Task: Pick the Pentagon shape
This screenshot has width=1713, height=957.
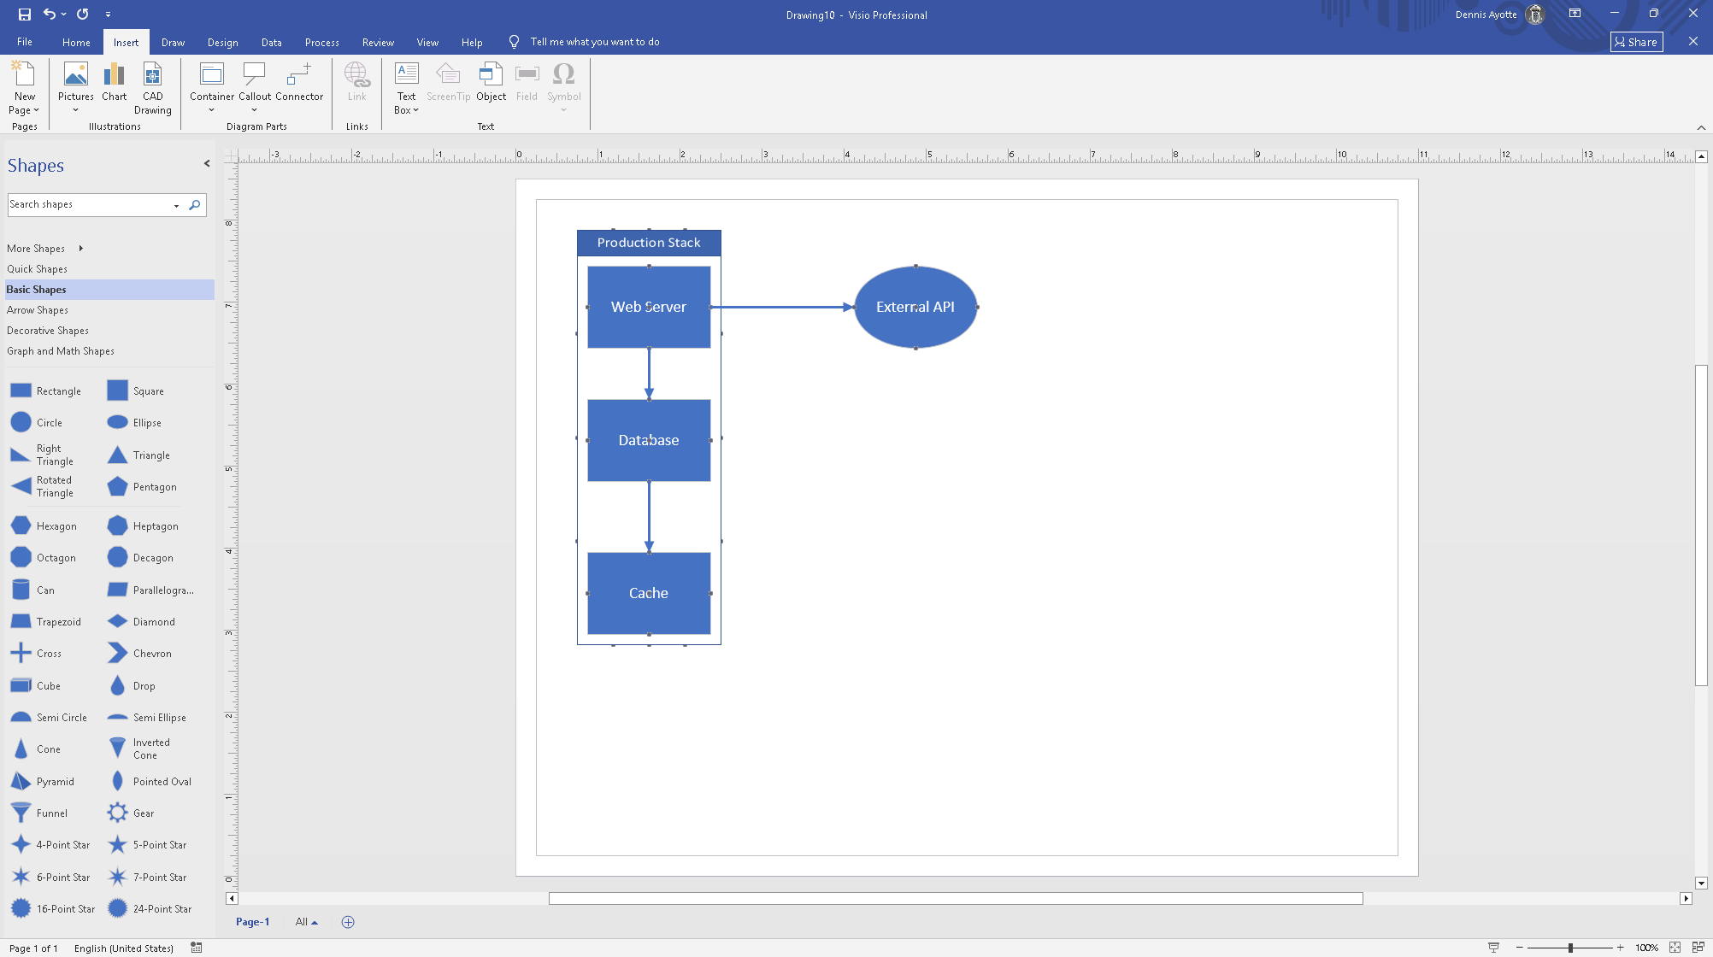Action: point(143,487)
